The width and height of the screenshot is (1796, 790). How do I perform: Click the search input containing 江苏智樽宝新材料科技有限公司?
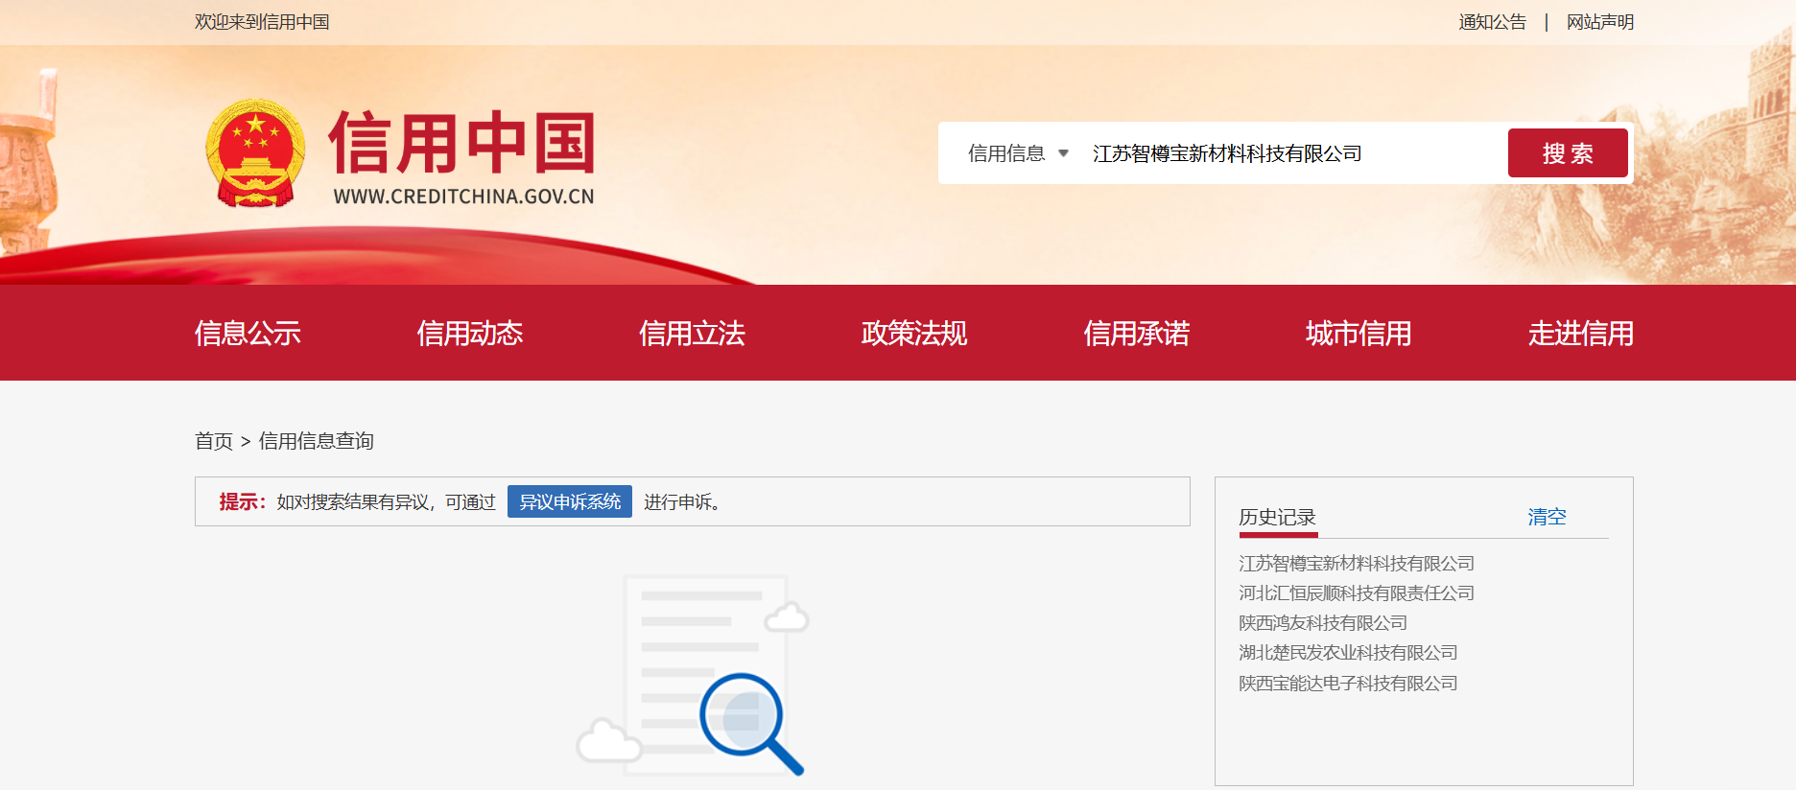click(1290, 153)
